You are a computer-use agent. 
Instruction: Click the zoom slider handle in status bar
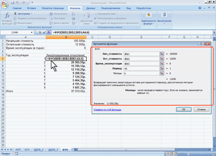click(x=201, y=154)
